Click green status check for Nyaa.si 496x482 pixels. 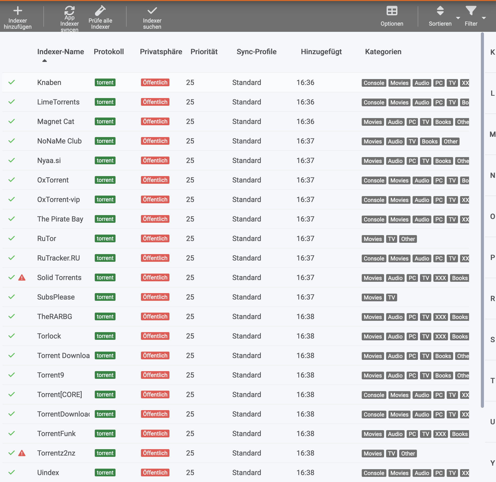(x=12, y=160)
